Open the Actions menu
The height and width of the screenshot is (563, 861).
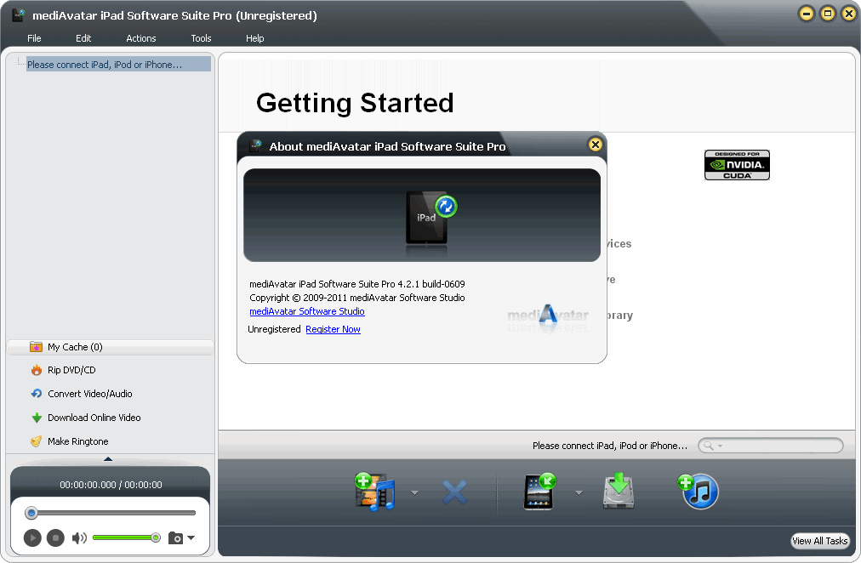pos(140,38)
